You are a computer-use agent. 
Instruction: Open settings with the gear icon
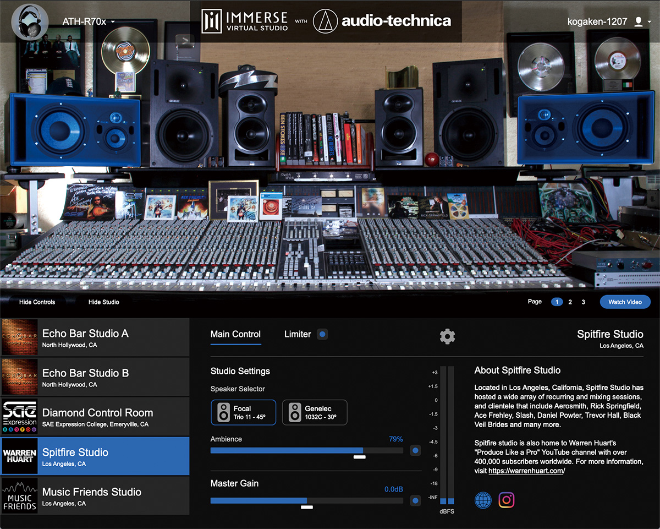(448, 336)
